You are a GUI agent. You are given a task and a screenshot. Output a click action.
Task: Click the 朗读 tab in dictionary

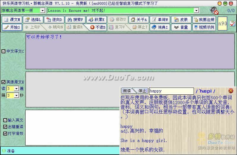click(127, 91)
